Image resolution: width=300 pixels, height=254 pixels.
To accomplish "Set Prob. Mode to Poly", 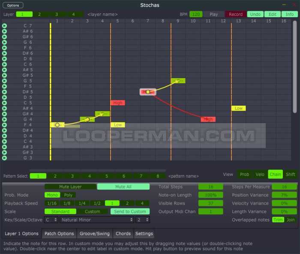I will [x=68, y=195].
